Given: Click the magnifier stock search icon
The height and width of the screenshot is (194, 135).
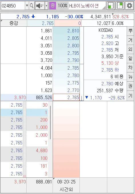Looking at the screenshot, I should click(x=32, y=6).
